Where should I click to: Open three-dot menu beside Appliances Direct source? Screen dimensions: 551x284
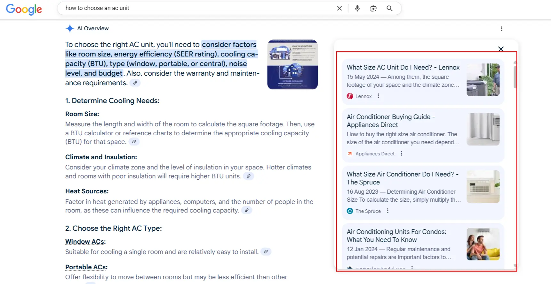tap(401, 153)
